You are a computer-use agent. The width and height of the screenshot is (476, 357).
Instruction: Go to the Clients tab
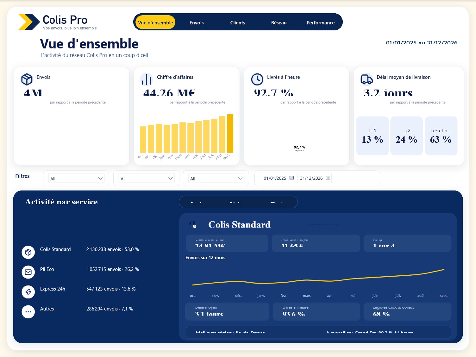238,22
